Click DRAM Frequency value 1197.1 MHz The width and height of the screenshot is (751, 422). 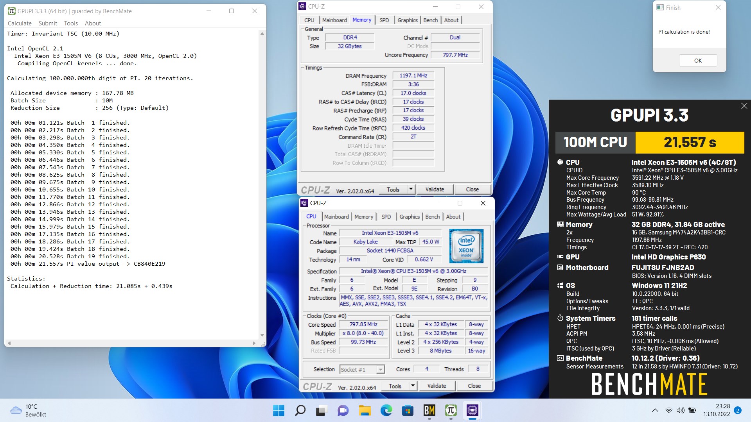[413, 76]
